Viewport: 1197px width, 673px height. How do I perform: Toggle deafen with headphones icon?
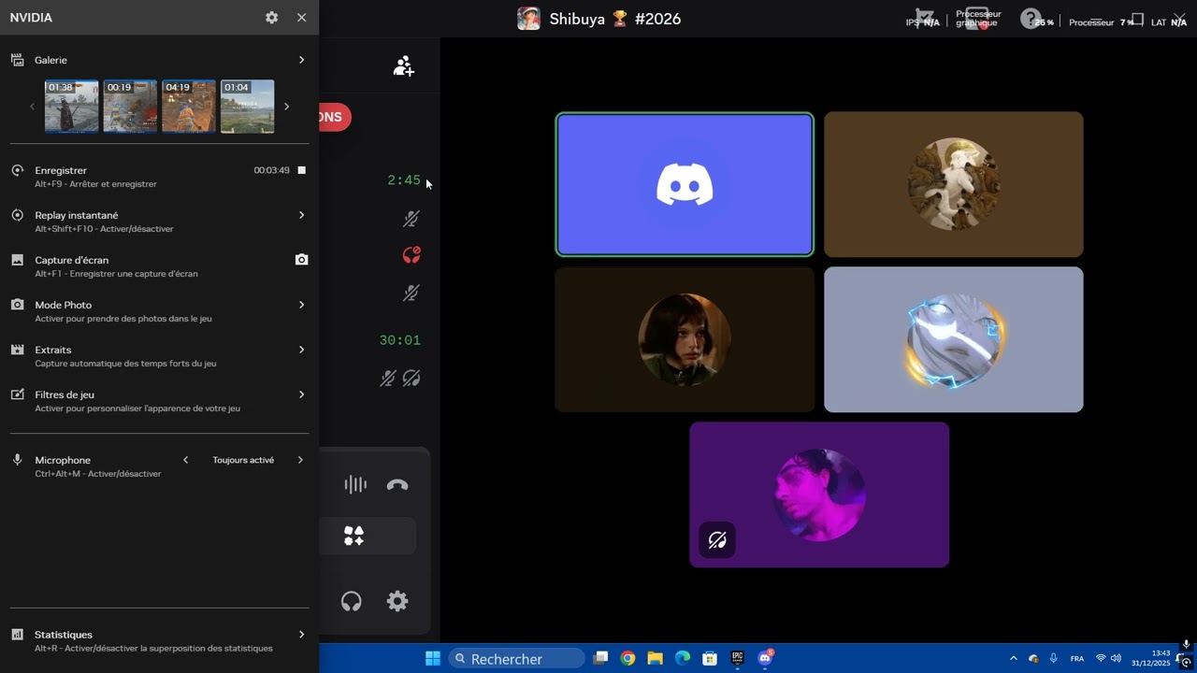pos(352,601)
